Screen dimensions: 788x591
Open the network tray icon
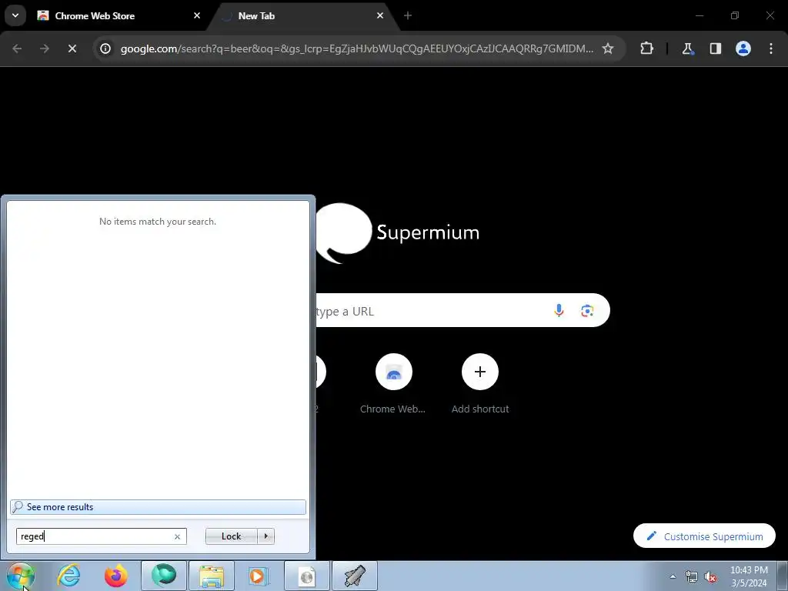coord(692,577)
